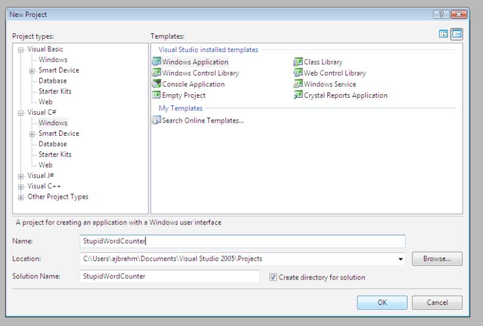Choose the Console Application template icon
This screenshot has height=326, width=483.
coord(156,84)
